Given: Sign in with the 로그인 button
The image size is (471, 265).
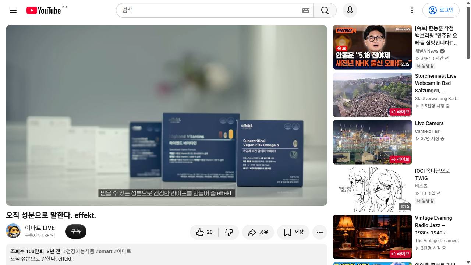Looking at the screenshot, I should pos(441,10).
